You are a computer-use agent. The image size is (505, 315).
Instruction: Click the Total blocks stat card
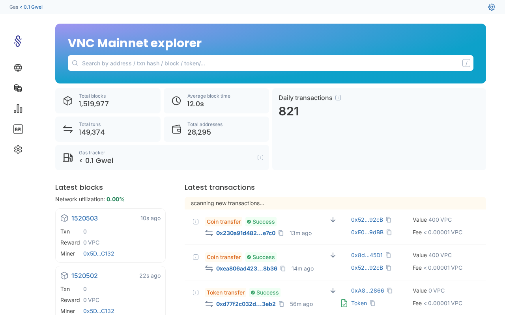click(108, 101)
